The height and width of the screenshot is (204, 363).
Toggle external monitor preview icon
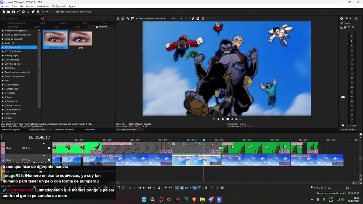point(123,18)
